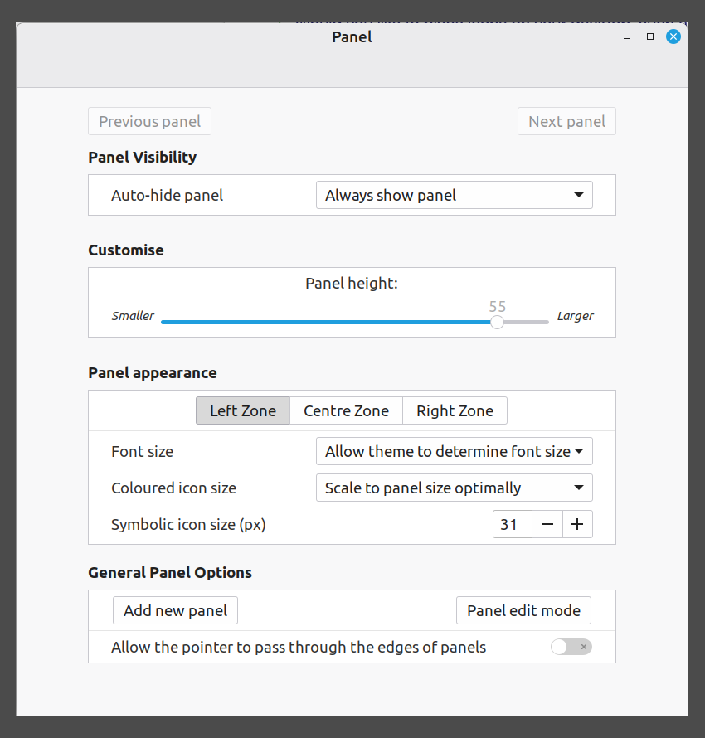
Task: Click the Panel height slider handle
Action: (x=497, y=322)
